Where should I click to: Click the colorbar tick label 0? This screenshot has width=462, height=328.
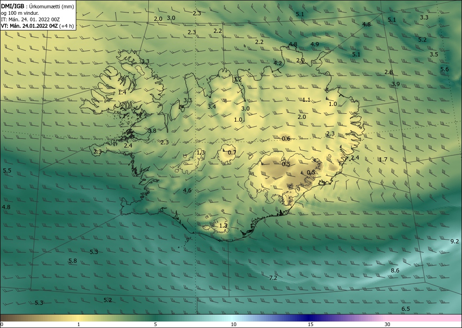coord(2,324)
